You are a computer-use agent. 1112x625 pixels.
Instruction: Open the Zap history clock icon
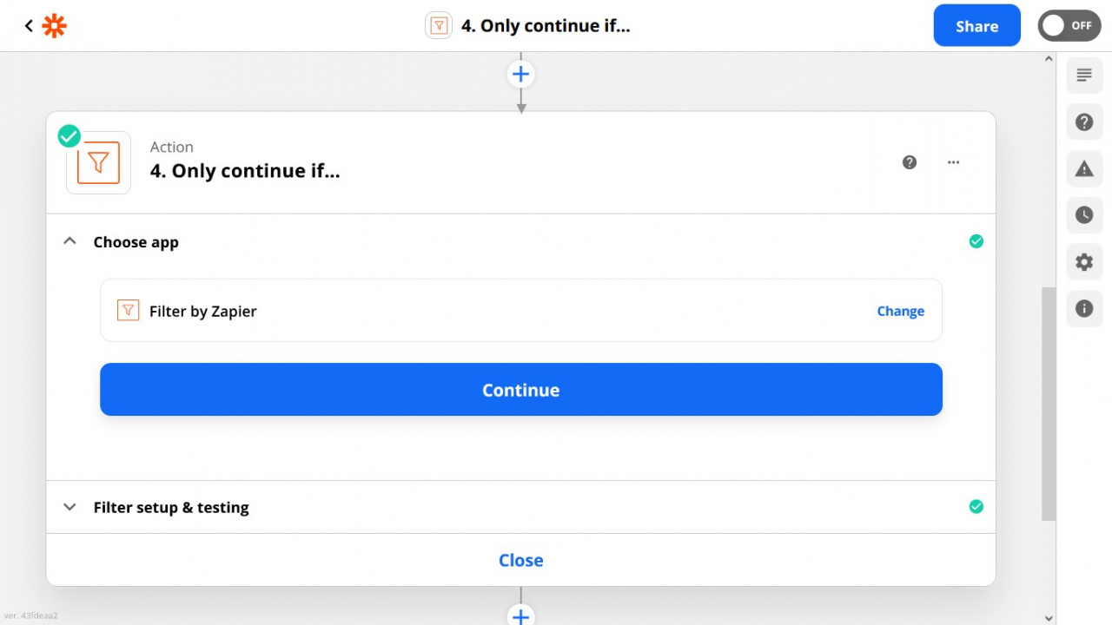[1084, 215]
